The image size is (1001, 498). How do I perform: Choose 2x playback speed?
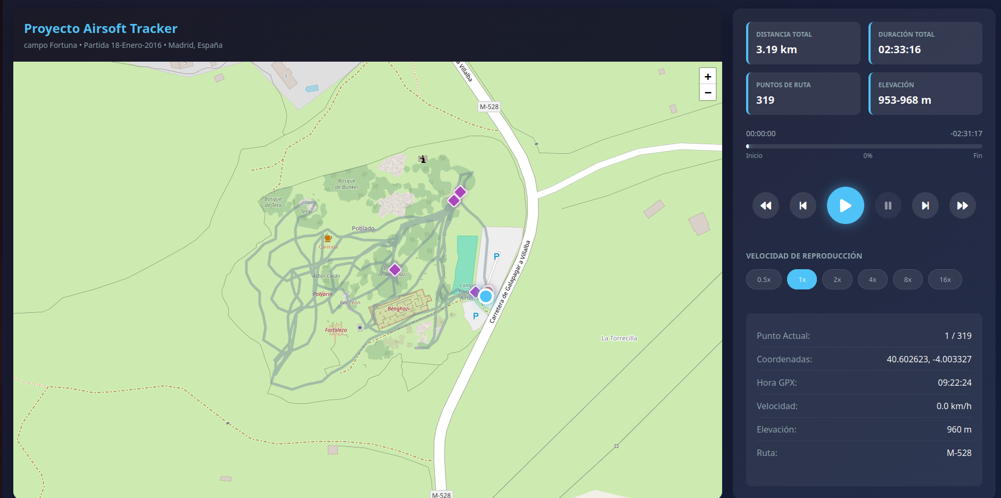[x=837, y=279]
